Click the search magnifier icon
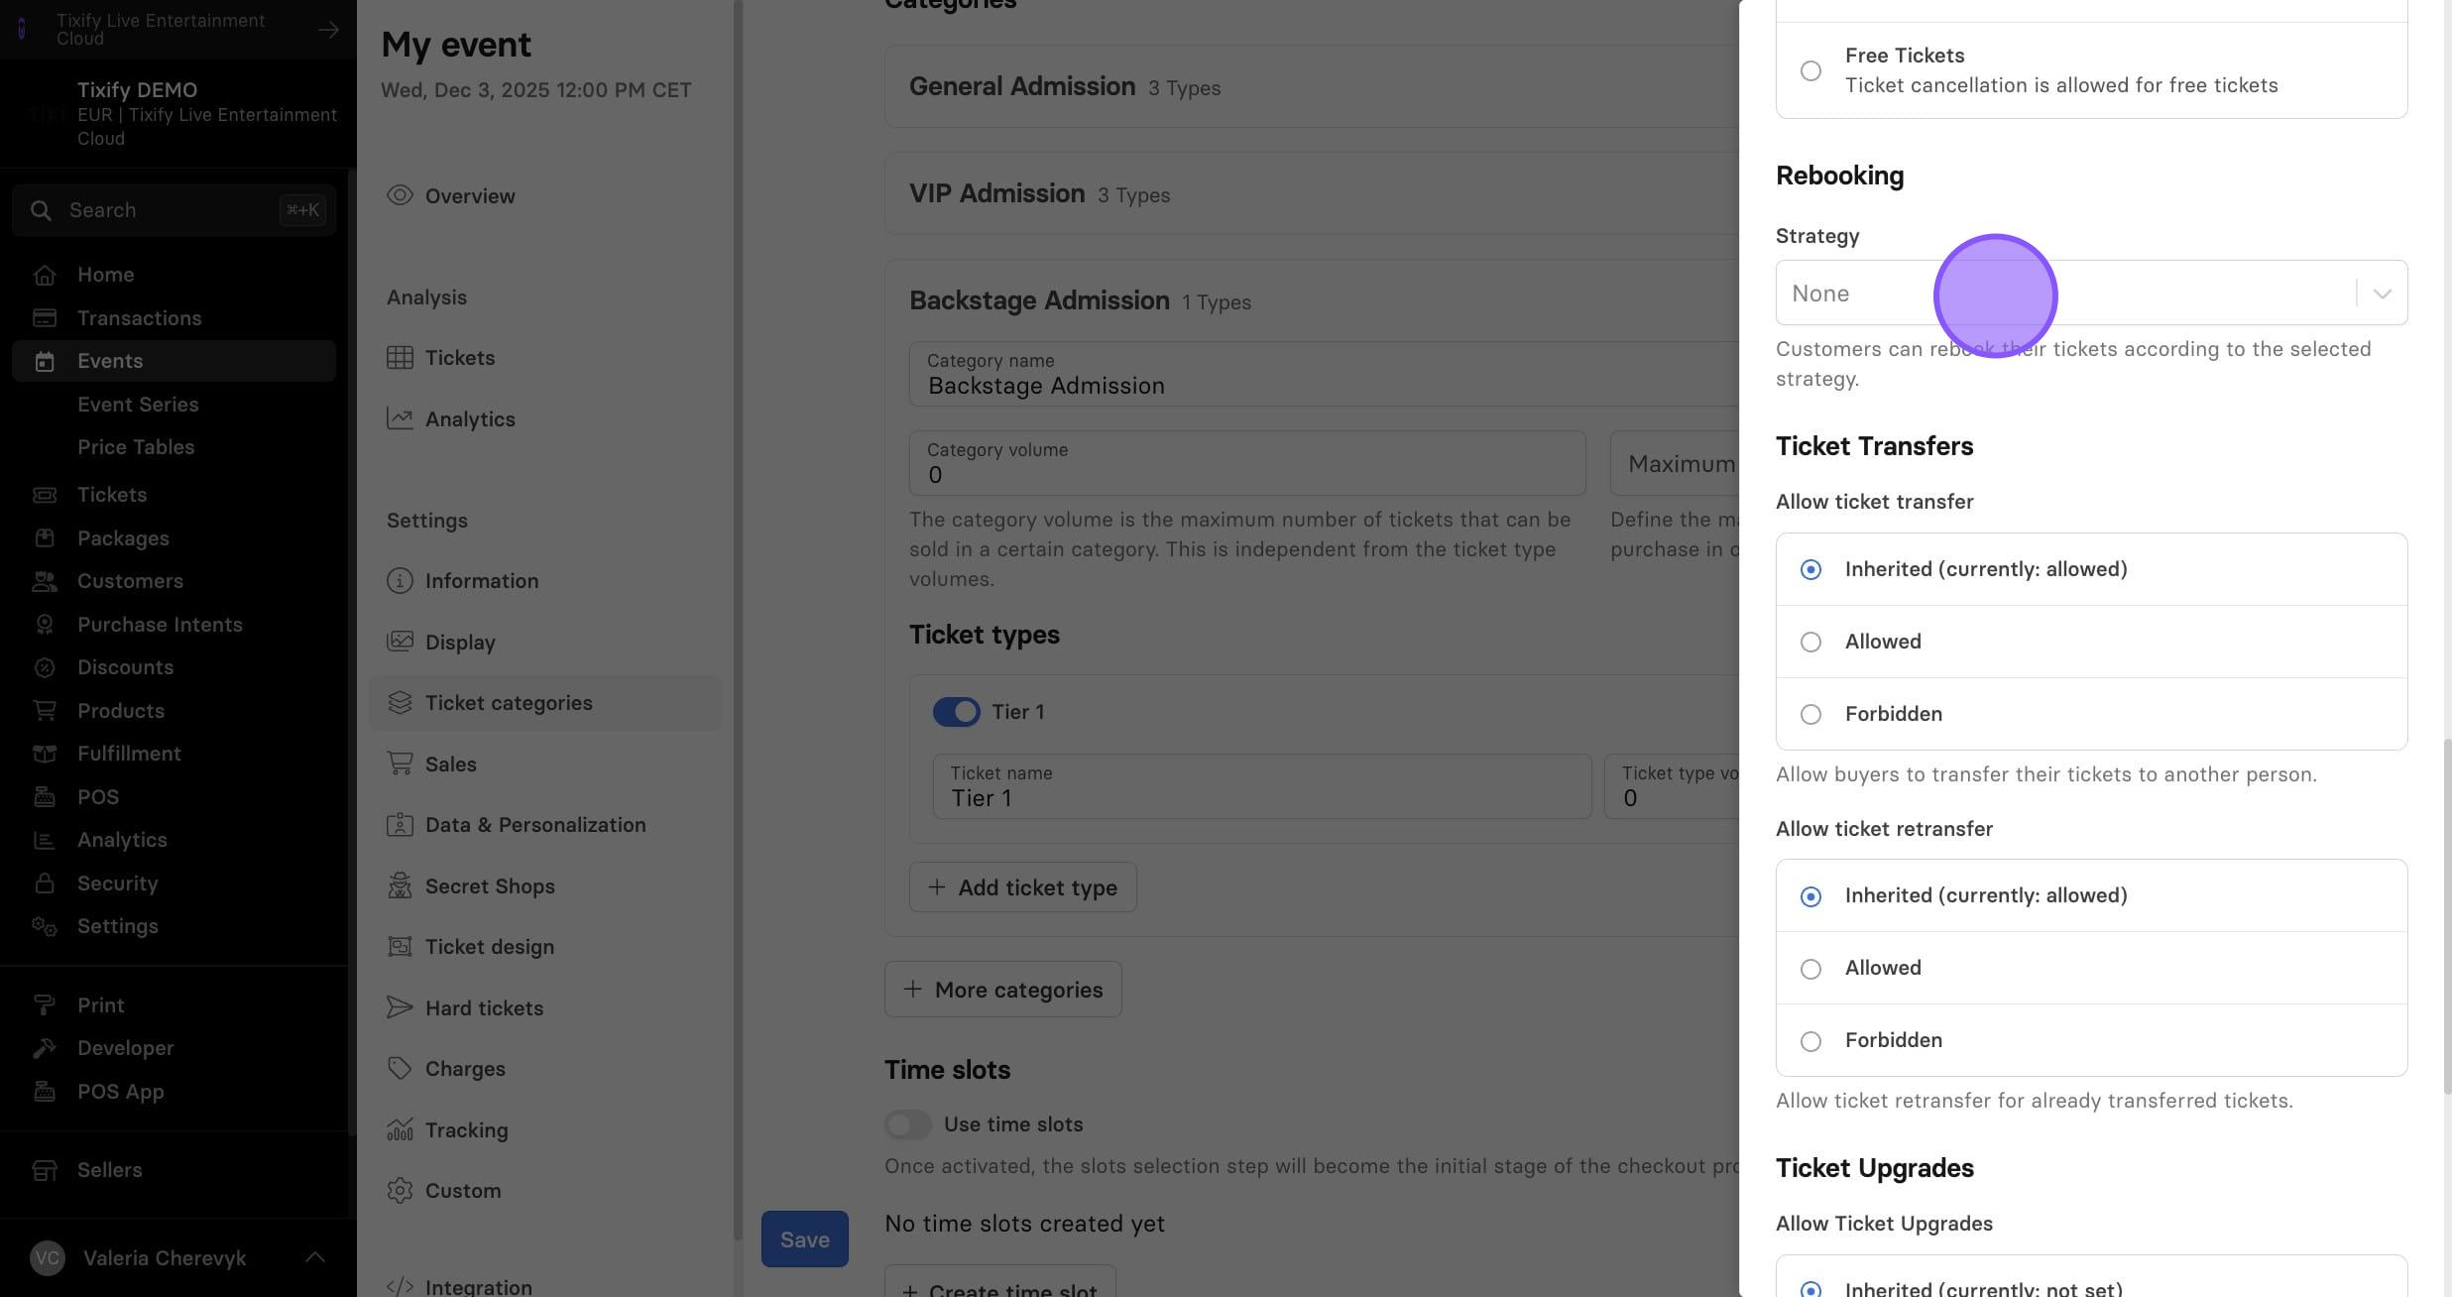 pos(41,210)
